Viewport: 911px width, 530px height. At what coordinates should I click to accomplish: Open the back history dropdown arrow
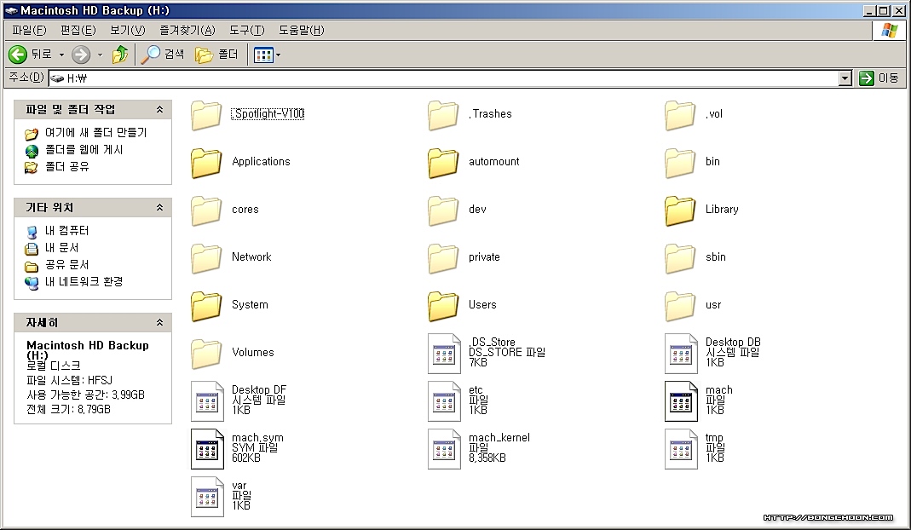click(x=61, y=55)
